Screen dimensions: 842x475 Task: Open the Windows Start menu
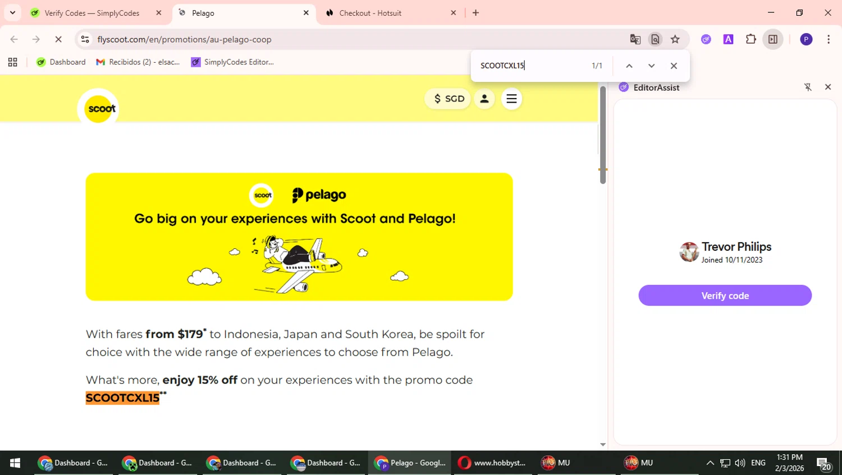pyautogui.click(x=15, y=463)
